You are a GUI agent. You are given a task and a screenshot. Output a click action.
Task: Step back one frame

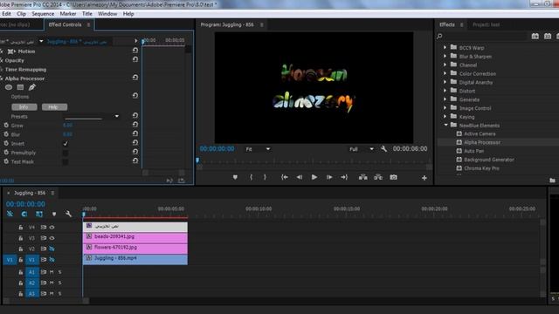(300, 177)
